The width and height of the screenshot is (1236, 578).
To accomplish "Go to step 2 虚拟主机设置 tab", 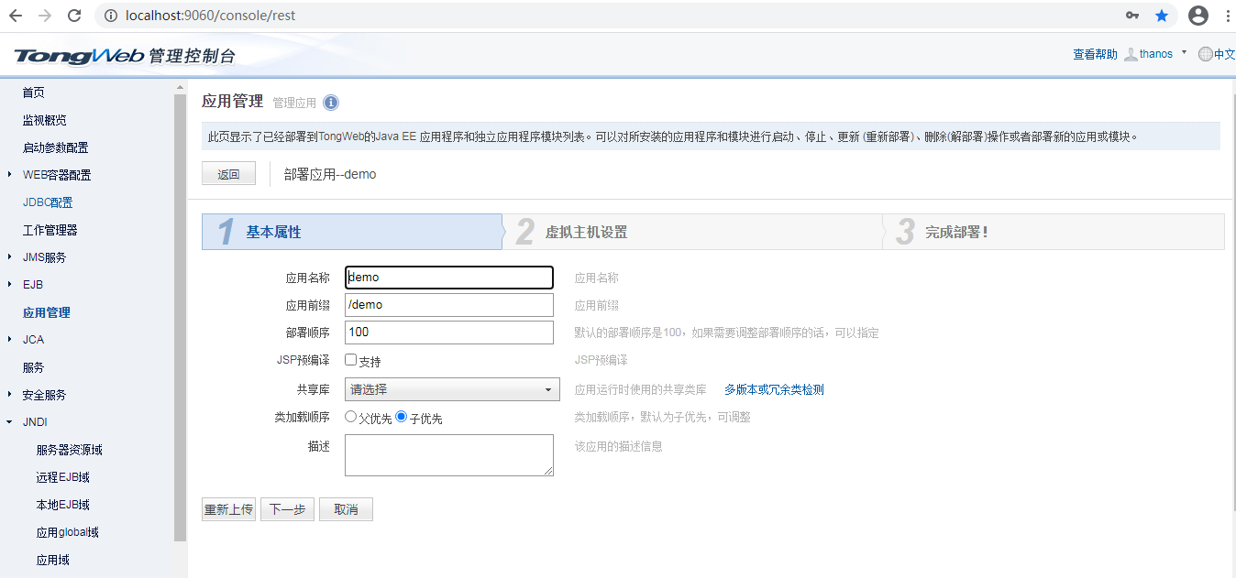I will (x=587, y=233).
